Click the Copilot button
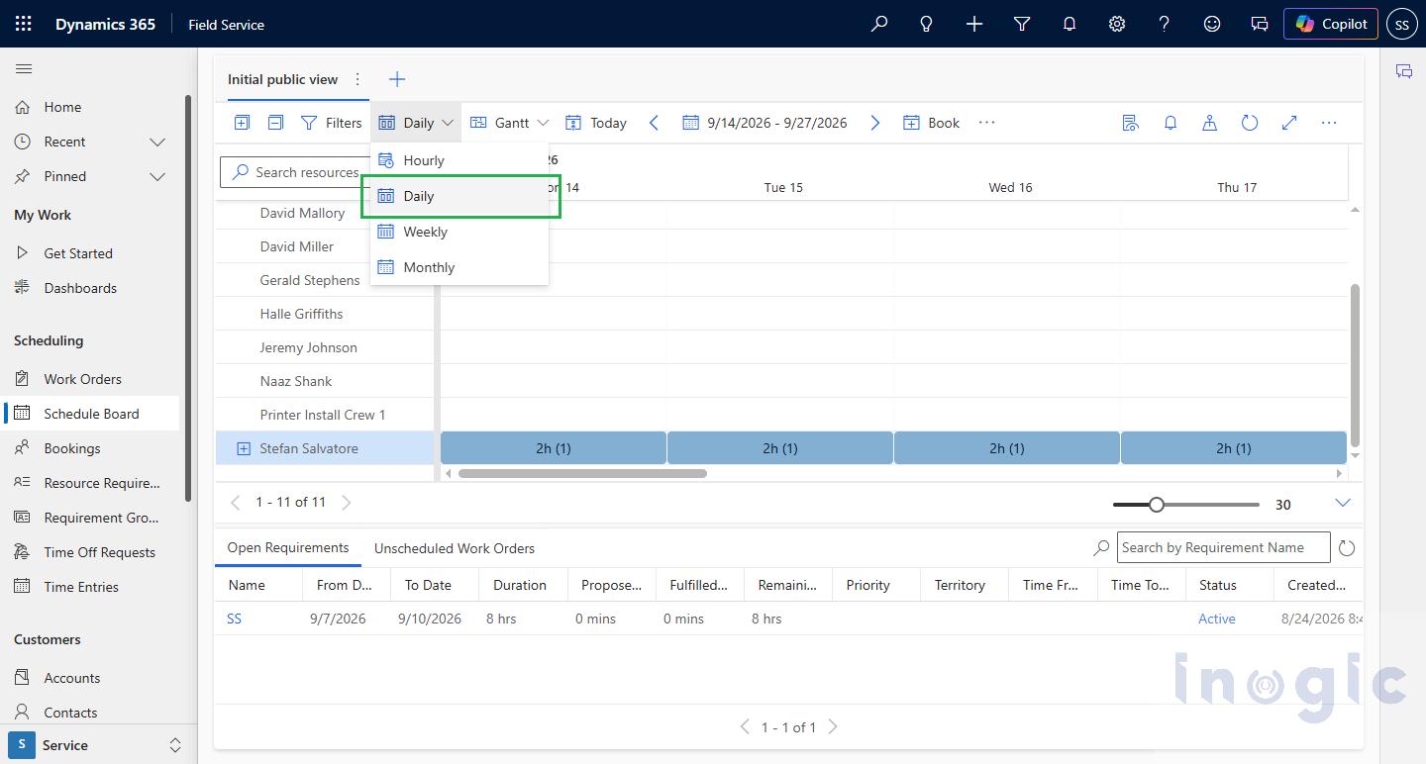 (x=1331, y=24)
